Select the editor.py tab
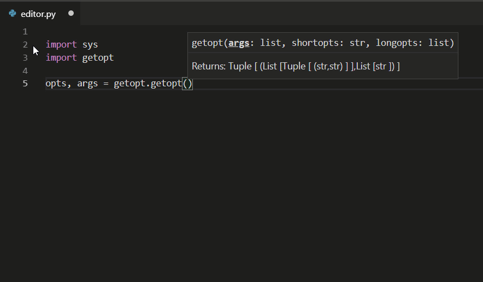Viewport: 483px width, 282px height. 40,14
